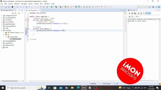This screenshot has height=90, width=161.
Task: Open Microsoft Edge from taskbar
Action: (x=78, y=88)
